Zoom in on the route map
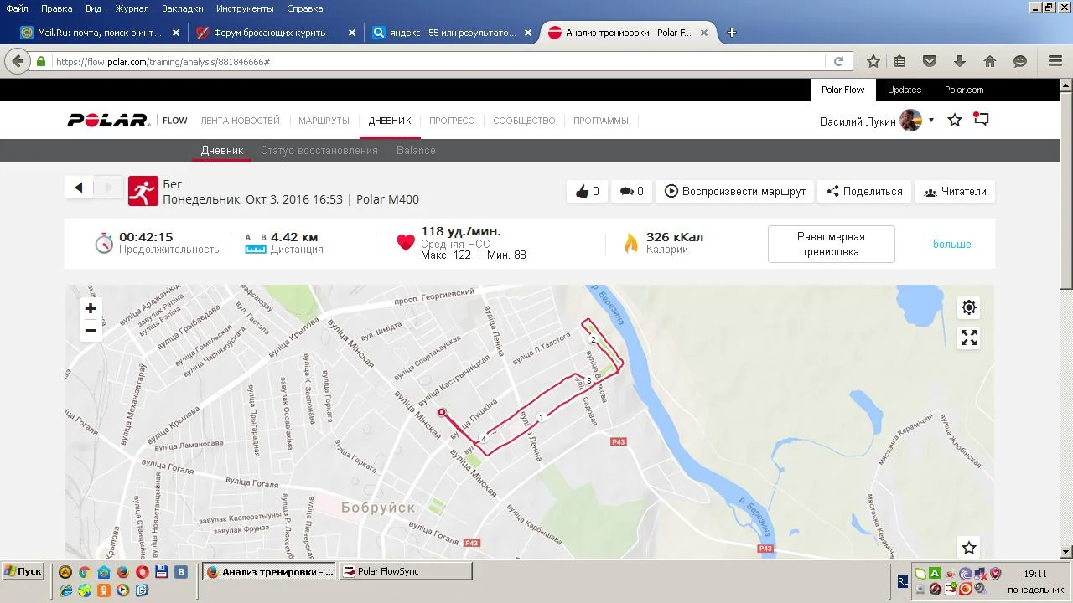The width and height of the screenshot is (1073, 603). (x=91, y=308)
